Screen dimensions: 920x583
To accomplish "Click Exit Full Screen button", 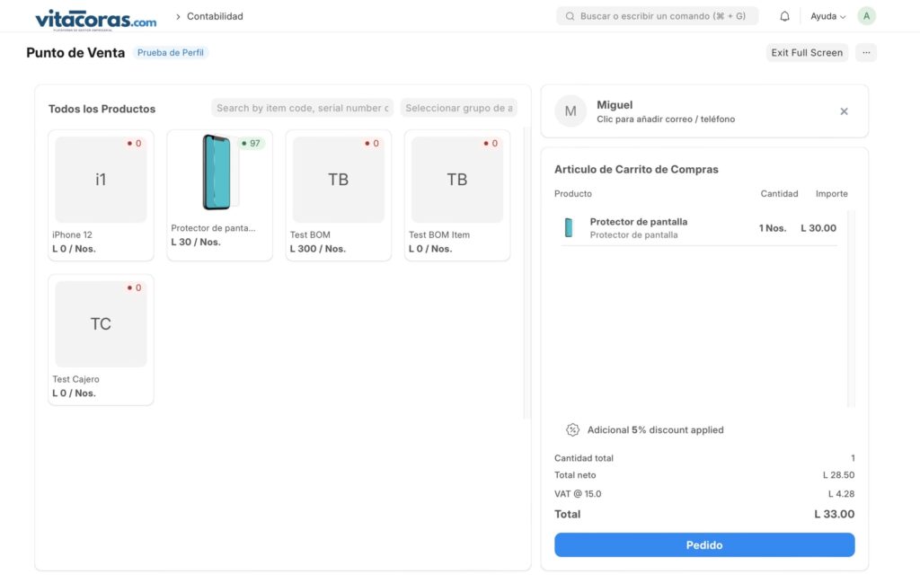I will pos(806,53).
